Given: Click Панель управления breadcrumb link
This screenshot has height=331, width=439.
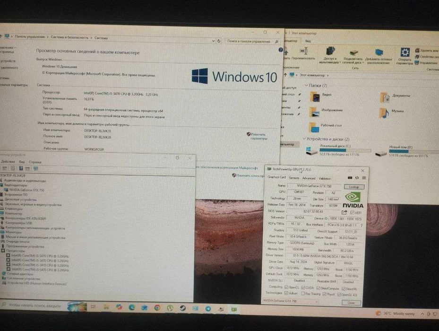Looking at the screenshot, I should click(30, 37).
